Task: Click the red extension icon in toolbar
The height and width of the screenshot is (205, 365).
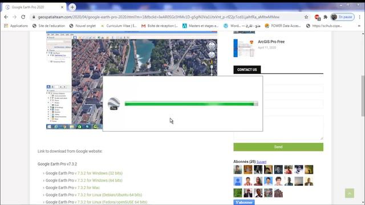Action: click(317, 17)
